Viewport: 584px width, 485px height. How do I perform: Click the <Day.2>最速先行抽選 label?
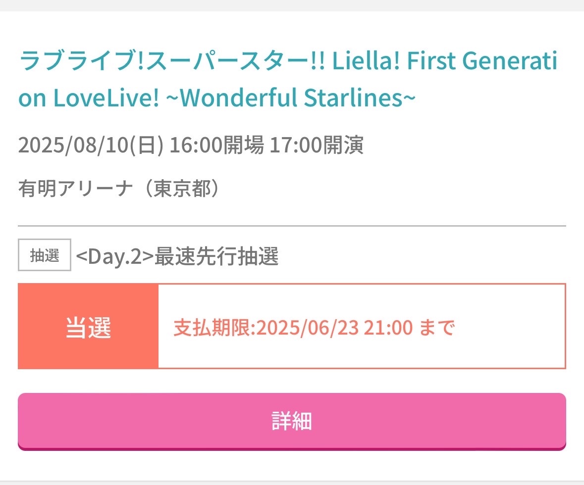click(x=177, y=256)
